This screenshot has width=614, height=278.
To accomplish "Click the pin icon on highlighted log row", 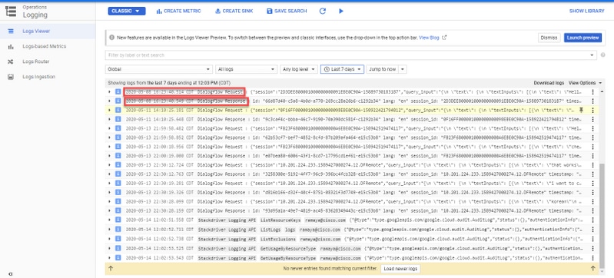I will coord(581,110).
